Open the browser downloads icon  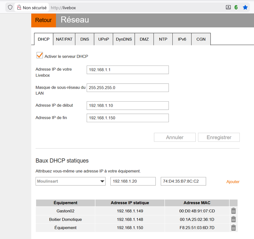point(228,7)
